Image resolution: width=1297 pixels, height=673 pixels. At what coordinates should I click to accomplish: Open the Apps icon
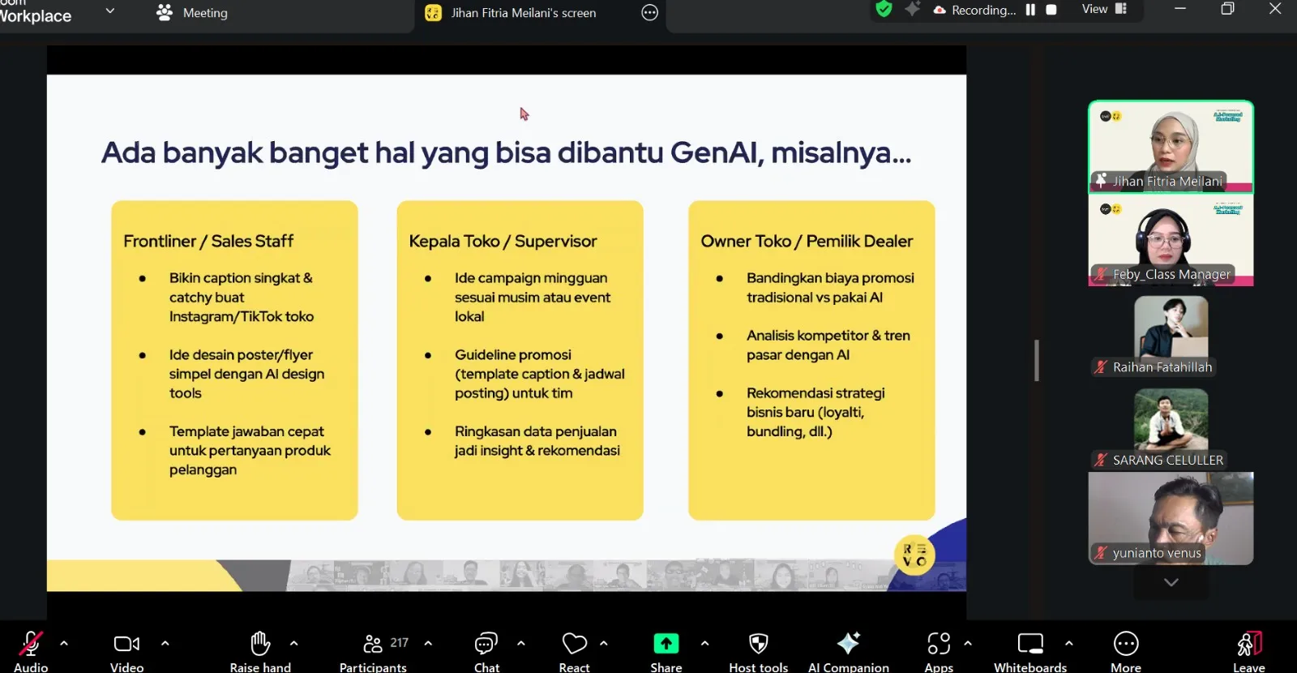[x=939, y=644]
